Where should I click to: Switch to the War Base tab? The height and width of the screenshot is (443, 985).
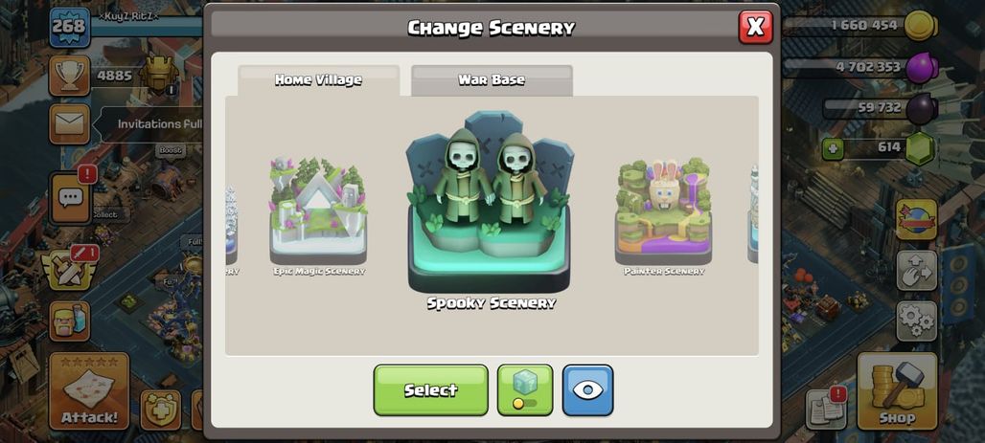click(x=492, y=80)
